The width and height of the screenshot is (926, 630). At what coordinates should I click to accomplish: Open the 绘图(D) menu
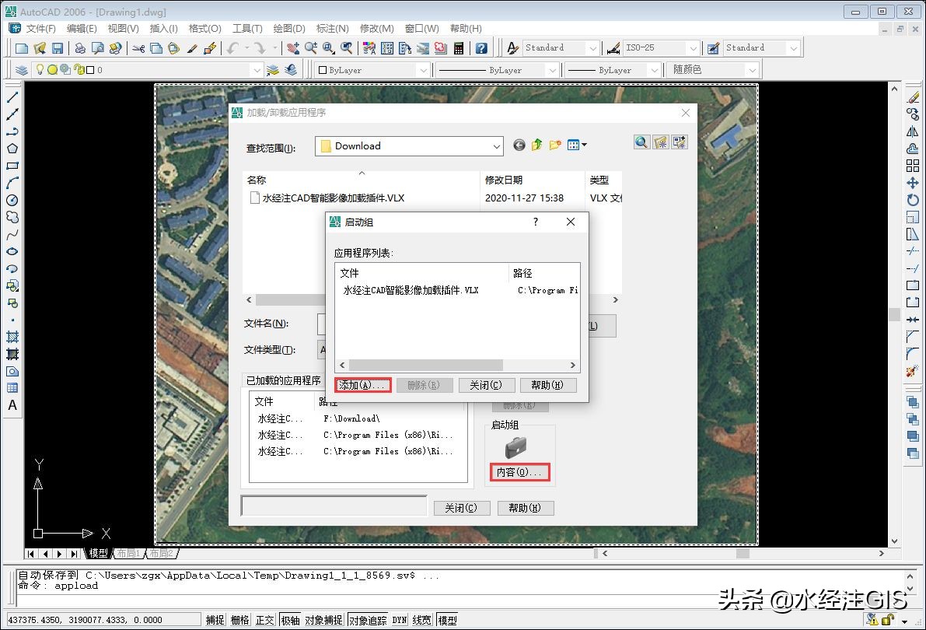289,28
